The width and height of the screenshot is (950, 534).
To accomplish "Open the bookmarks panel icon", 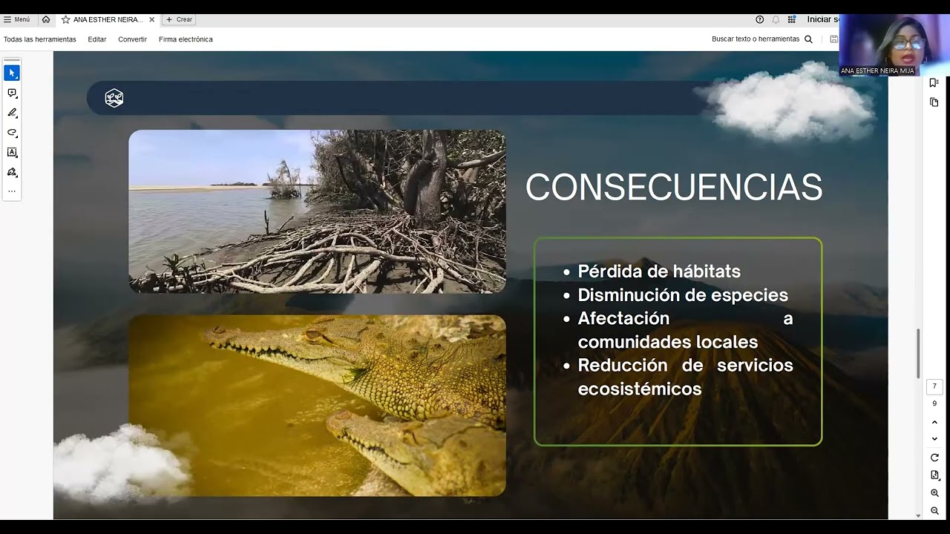I will pyautogui.click(x=934, y=83).
